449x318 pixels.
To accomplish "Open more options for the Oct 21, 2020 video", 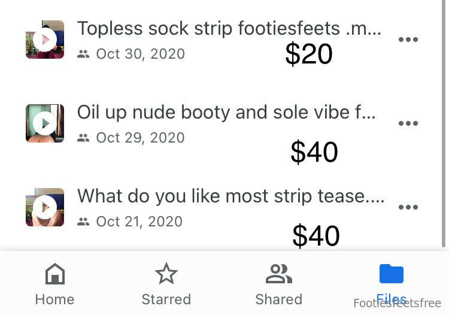I will [408, 207].
